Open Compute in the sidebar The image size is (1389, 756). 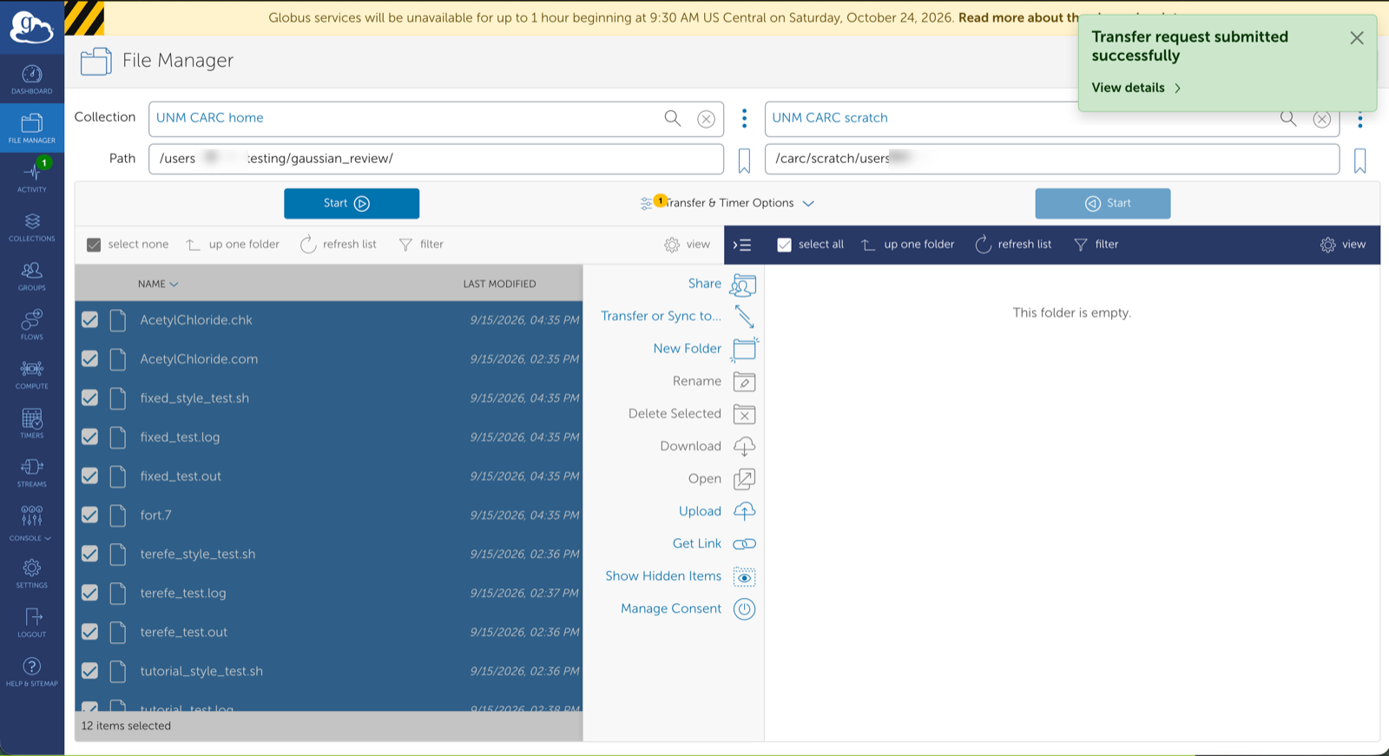coord(32,374)
